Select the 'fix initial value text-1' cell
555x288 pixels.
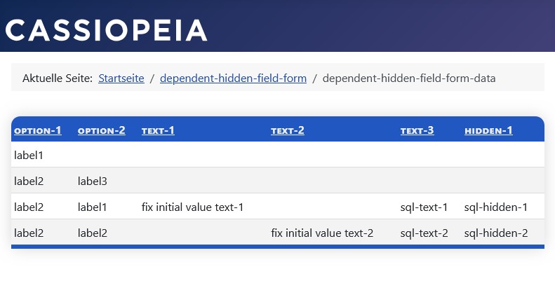pos(192,207)
